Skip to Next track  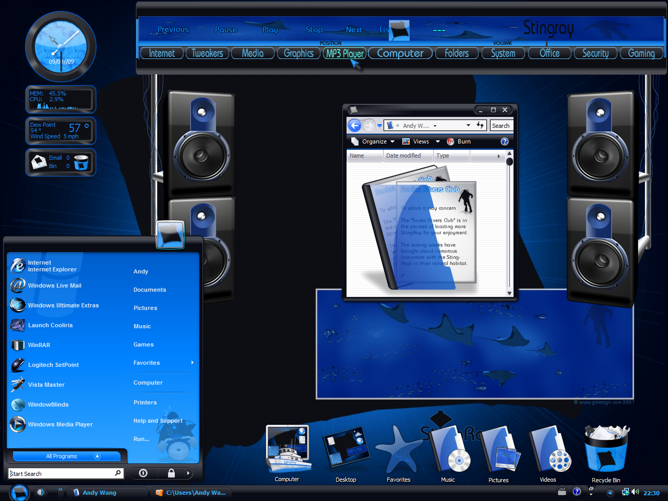[x=354, y=30]
